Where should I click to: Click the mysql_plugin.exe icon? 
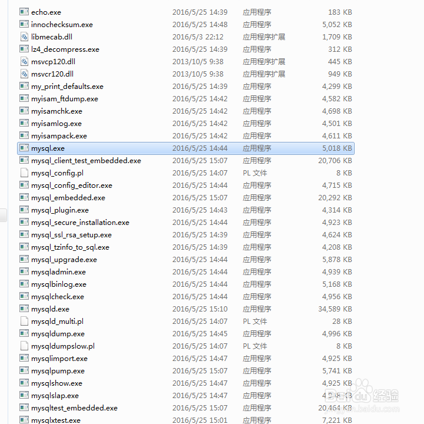24,210
